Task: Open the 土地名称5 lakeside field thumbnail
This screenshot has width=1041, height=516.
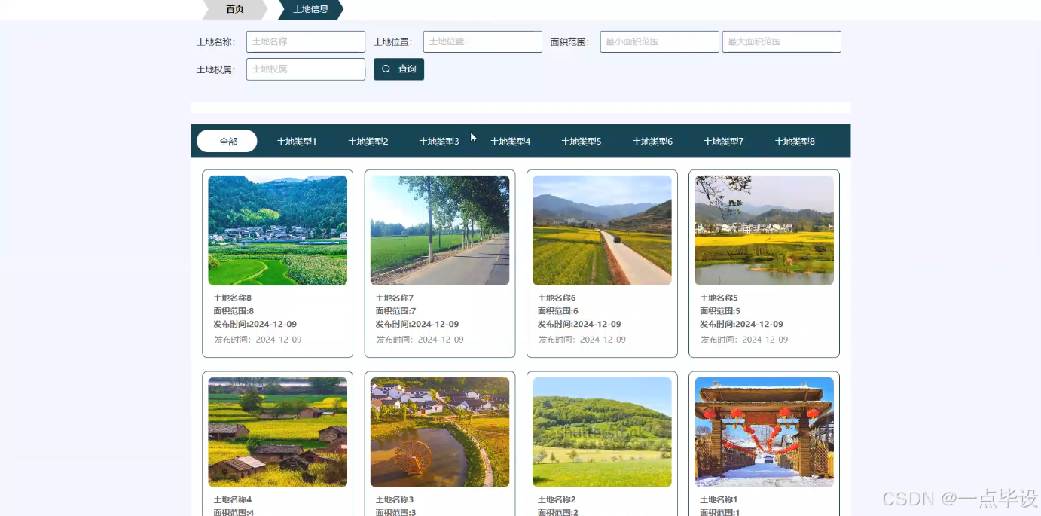Action: [764, 231]
